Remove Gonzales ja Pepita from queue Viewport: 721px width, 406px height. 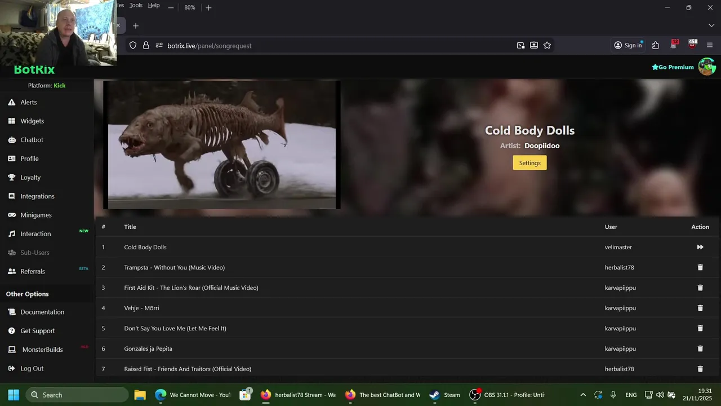coord(700,348)
